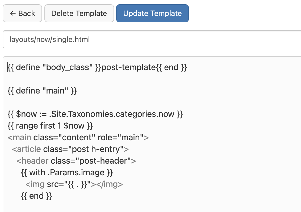Click the Delete Template button
301x212 pixels.
pyautogui.click(x=79, y=14)
